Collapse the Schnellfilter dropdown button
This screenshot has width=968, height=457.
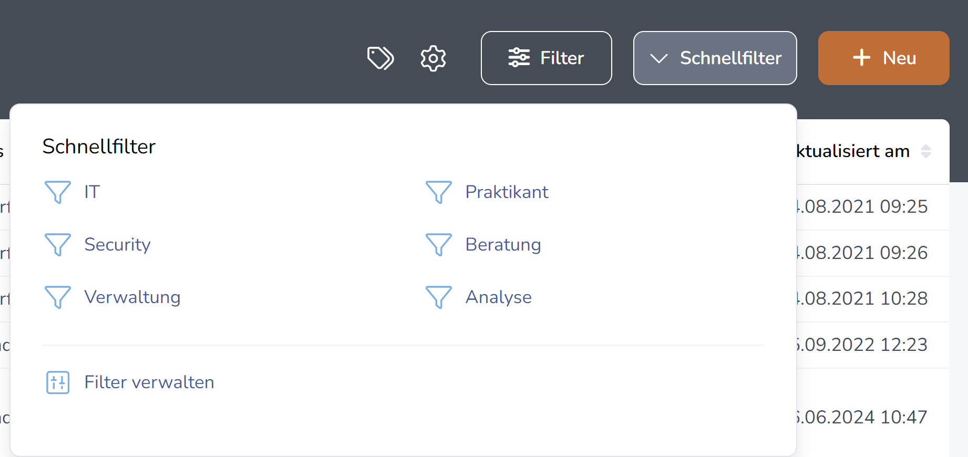(x=715, y=58)
